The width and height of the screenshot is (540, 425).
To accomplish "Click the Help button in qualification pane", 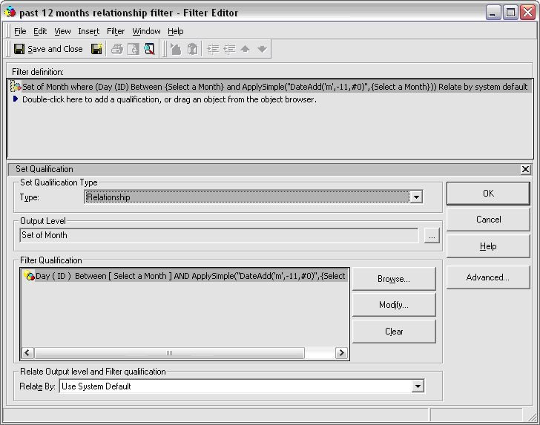I will click(x=488, y=246).
